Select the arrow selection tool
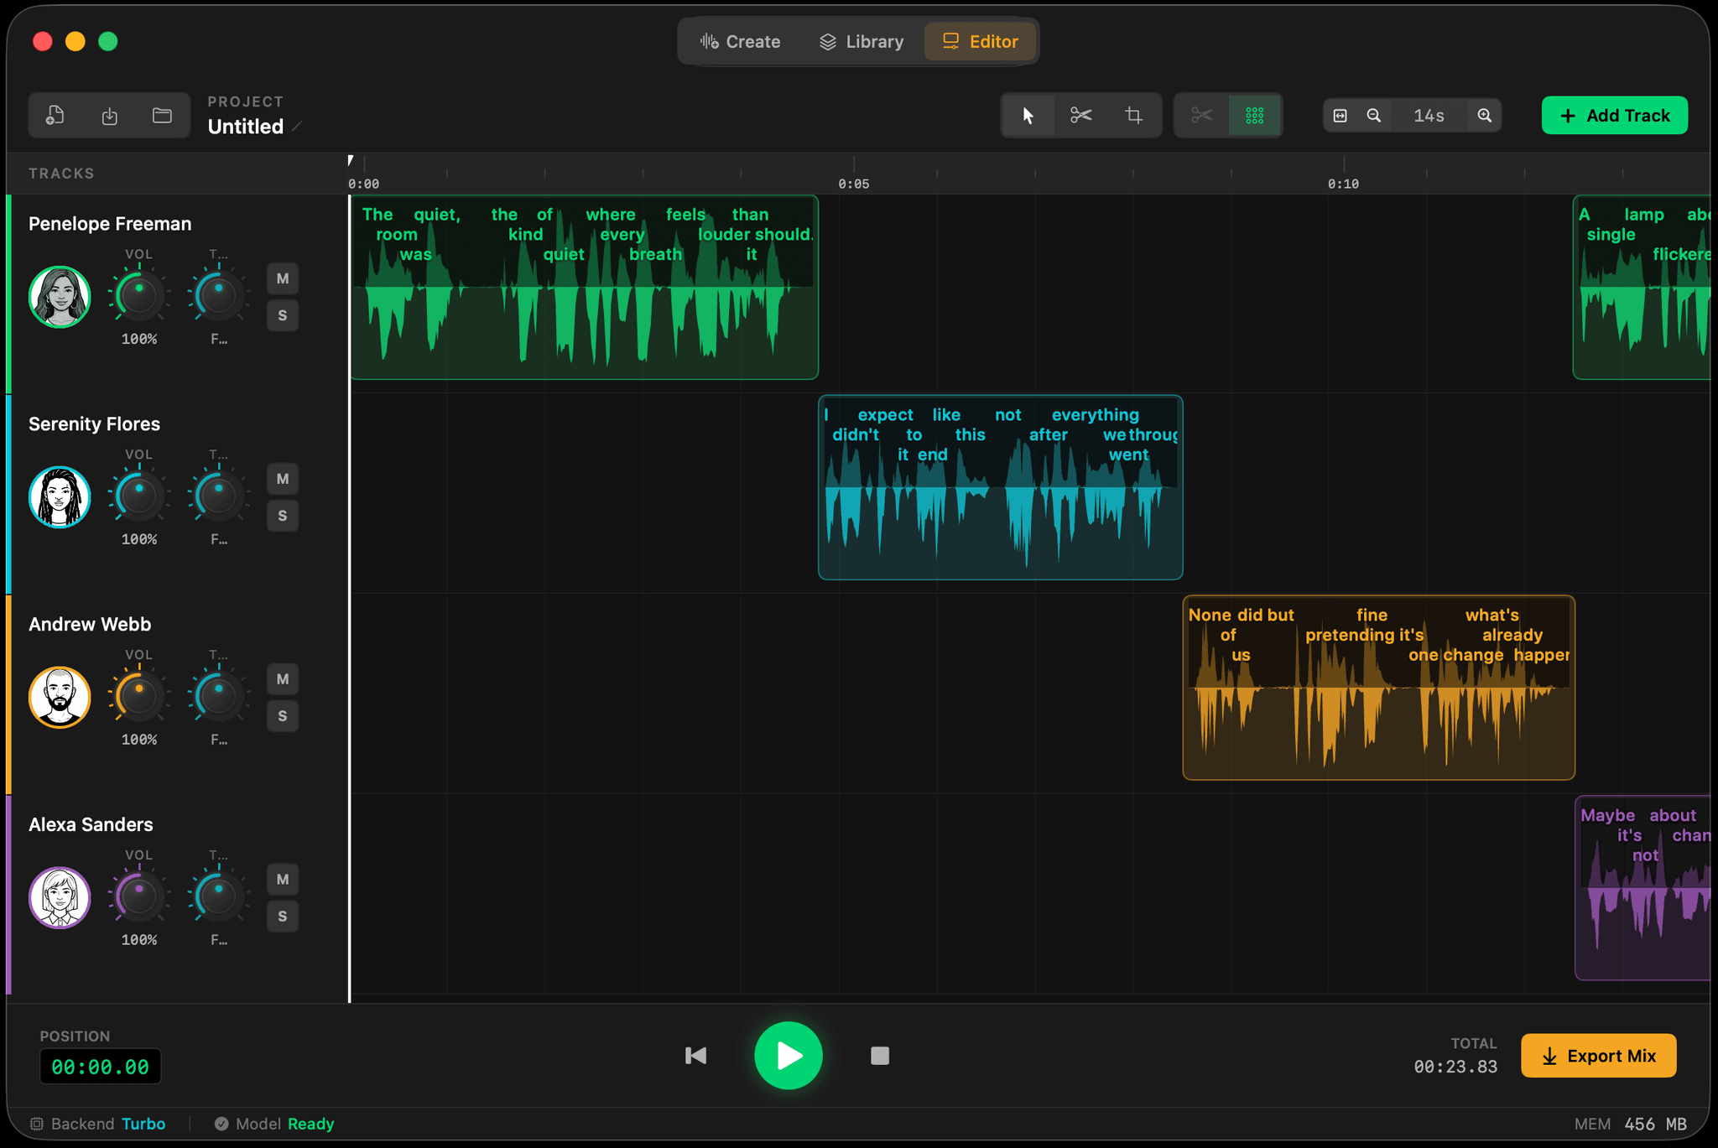Screen dimensions: 1718x1148 1028,115
